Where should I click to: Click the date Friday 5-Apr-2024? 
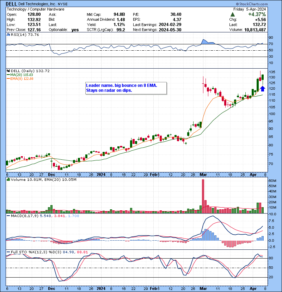[x=250, y=9]
